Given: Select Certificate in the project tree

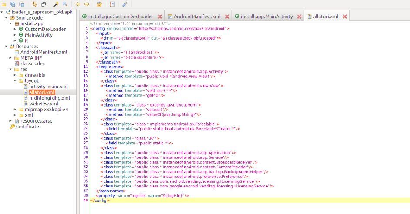Looking at the screenshot, I should click(x=27, y=127).
